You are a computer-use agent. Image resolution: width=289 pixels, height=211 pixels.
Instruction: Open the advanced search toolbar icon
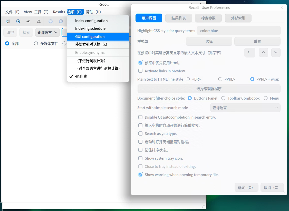[x=8, y=21]
